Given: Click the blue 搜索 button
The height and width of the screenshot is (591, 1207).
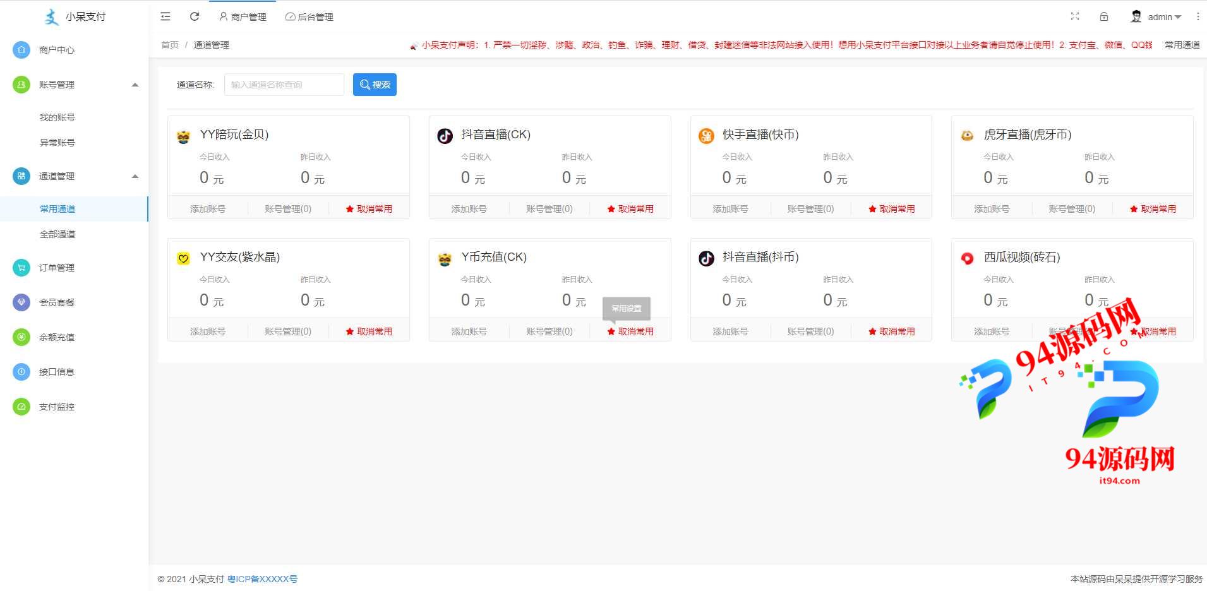Looking at the screenshot, I should (x=375, y=85).
